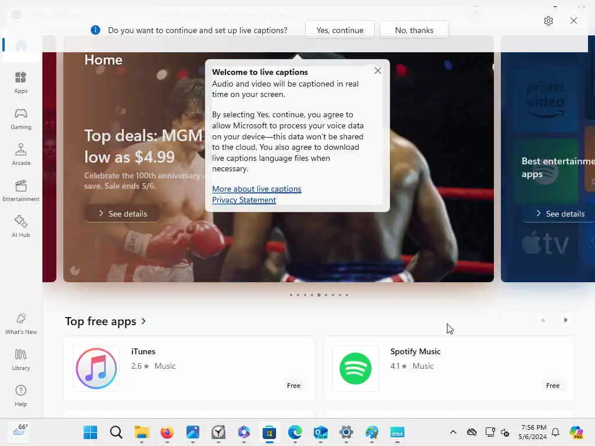Image resolution: width=595 pixels, height=446 pixels.
Task: Open the Clock app in taskbar
Action: click(218, 432)
